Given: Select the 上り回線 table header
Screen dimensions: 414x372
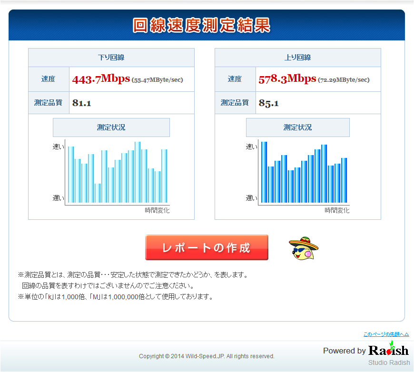Looking at the screenshot, I should click(x=297, y=58).
